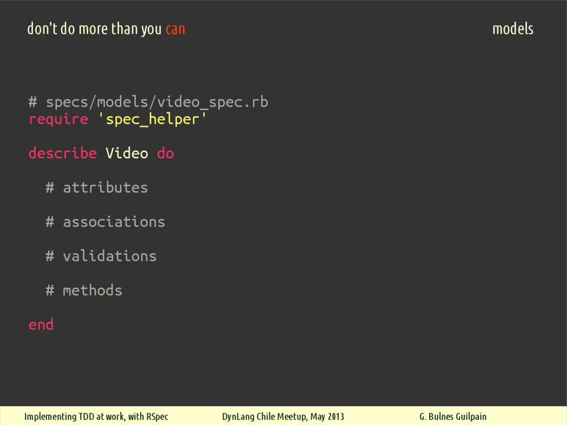This screenshot has width=567, height=425.
Task: Click the 'spec_helper' string
Action: tap(152, 120)
